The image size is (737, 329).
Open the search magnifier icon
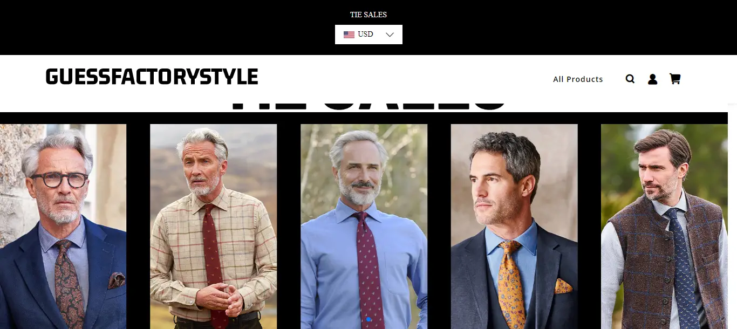pos(630,79)
